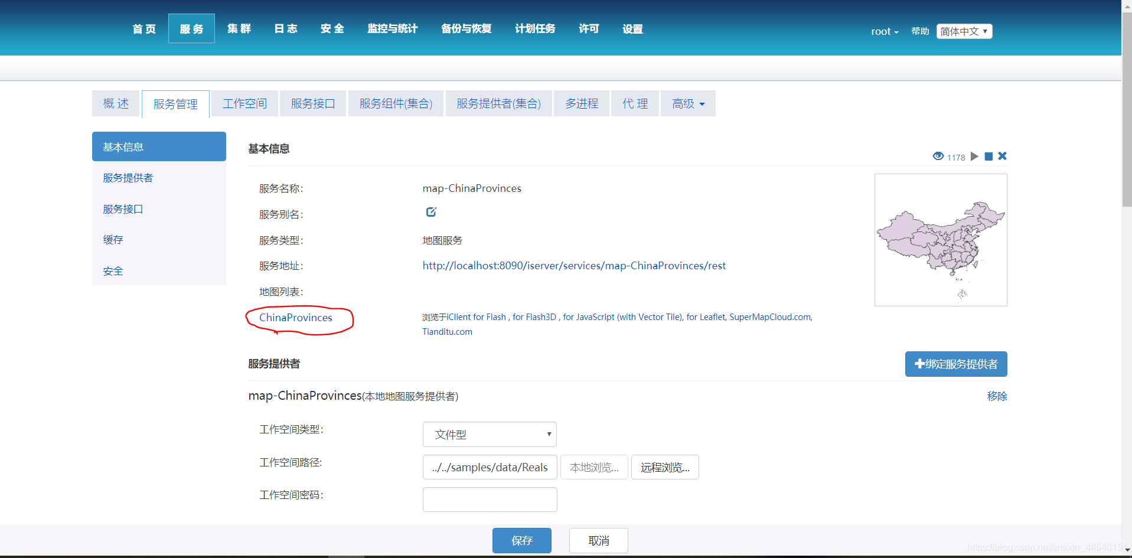The height and width of the screenshot is (558, 1132).
Task: Select 服务提供者 in the sidebar
Action: (x=128, y=178)
